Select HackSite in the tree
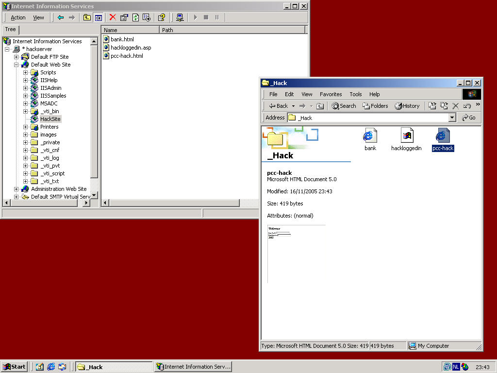 (x=50, y=119)
